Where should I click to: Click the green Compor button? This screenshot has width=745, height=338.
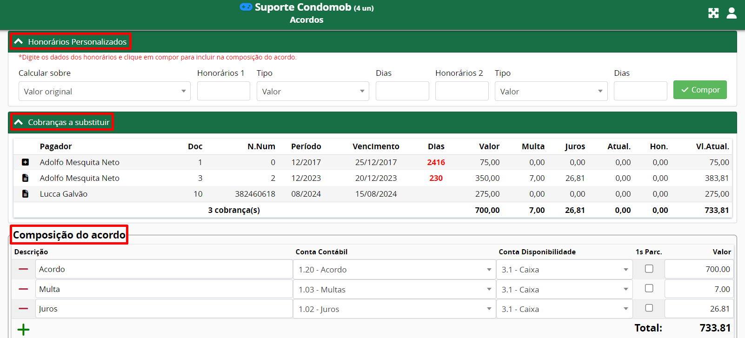pos(700,90)
